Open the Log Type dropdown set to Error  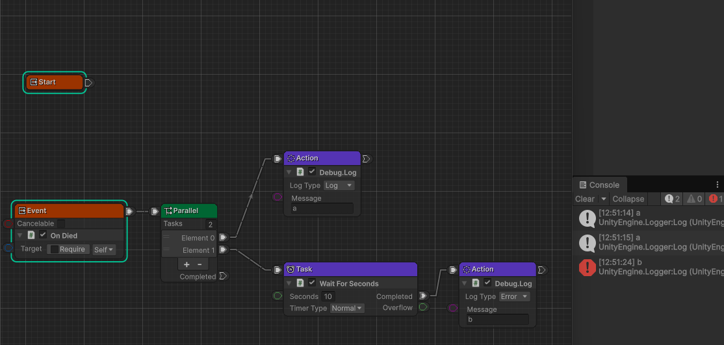tap(515, 296)
